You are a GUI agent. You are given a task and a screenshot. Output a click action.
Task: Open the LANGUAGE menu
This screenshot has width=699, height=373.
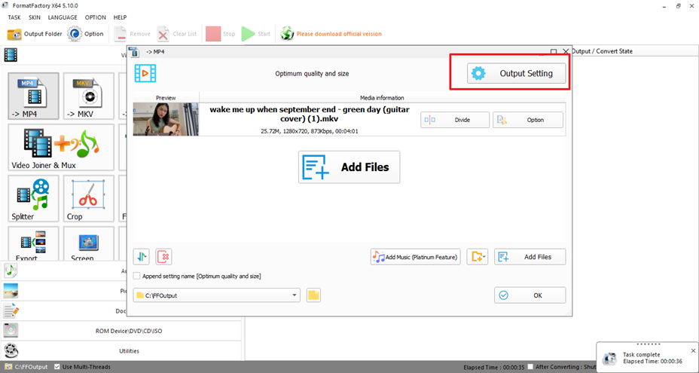click(x=63, y=17)
